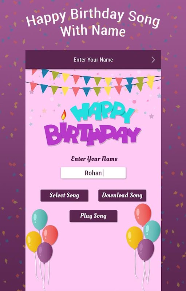
Task: Click the red balloon on right cluster
Action: click(143, 215)
